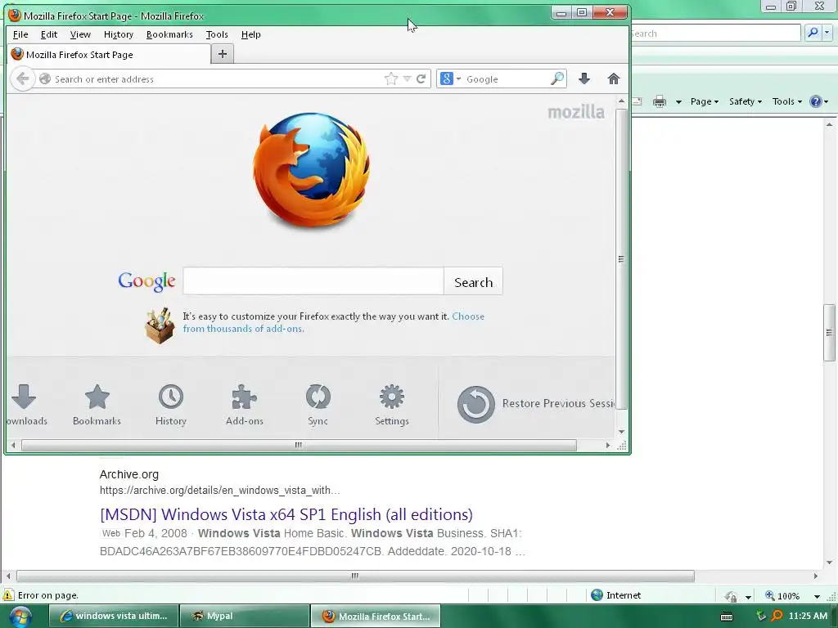This screenshot has width=838, height=628.
Task: Click the Firefox vertical scrollbar thumb
Action: pyautogui.click(x=621, y=259)
